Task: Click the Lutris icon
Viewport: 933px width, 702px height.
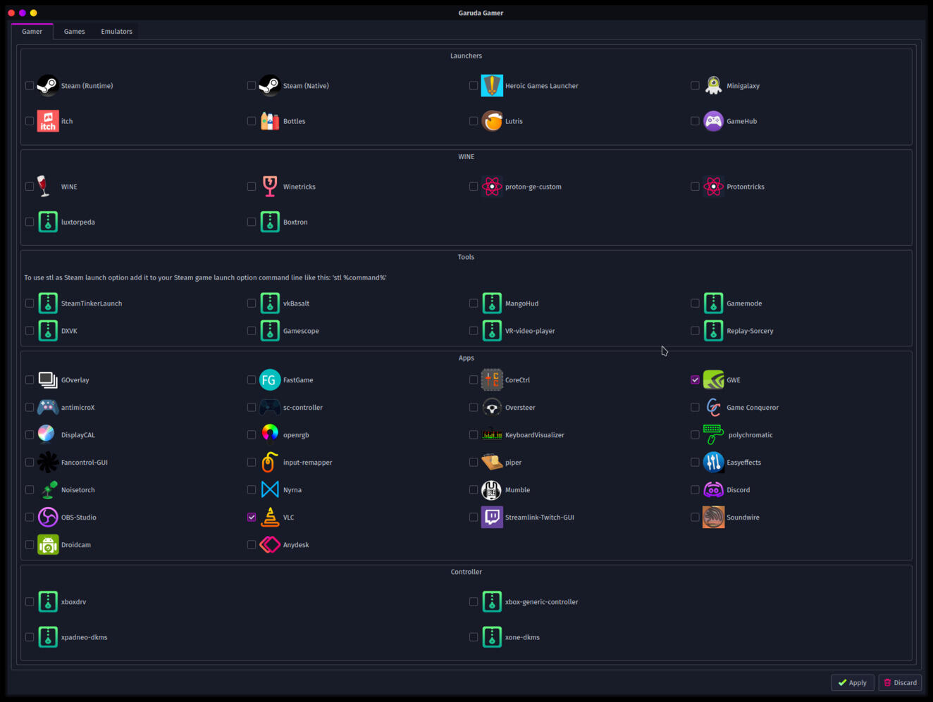Action: click(x=492, y=121)
